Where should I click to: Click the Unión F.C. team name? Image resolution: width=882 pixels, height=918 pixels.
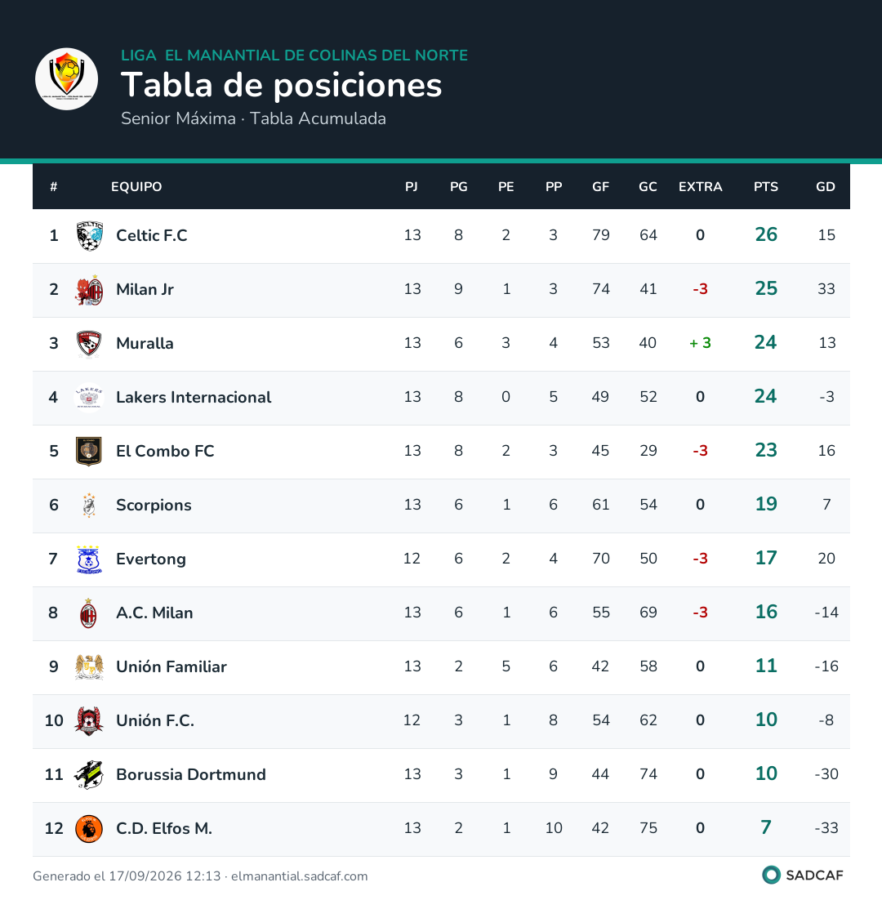155,720
